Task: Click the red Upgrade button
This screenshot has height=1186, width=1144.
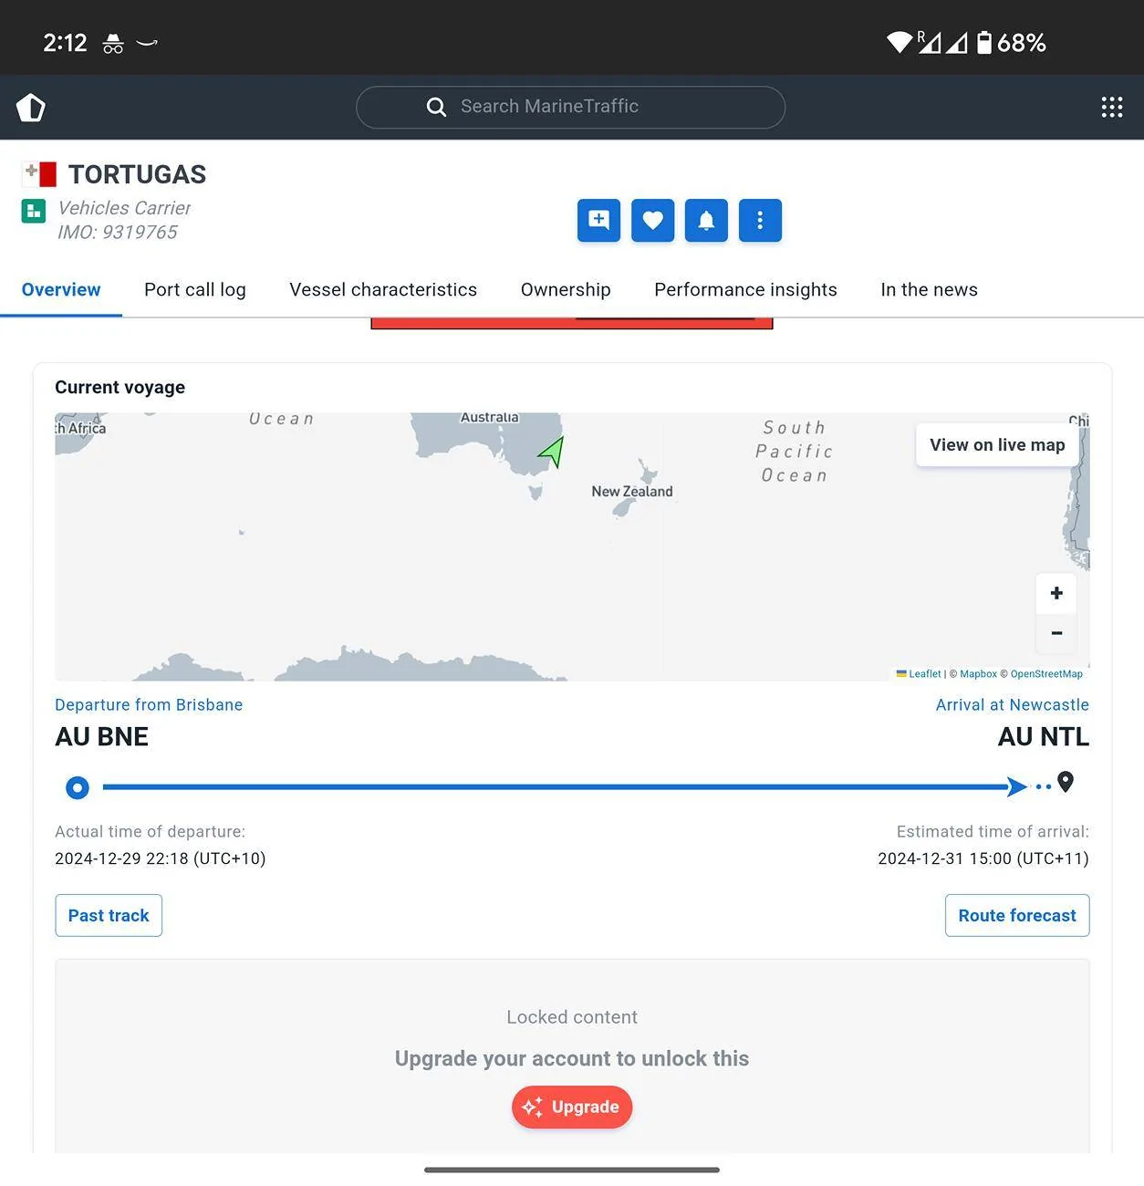Action: click(572, 1107)
